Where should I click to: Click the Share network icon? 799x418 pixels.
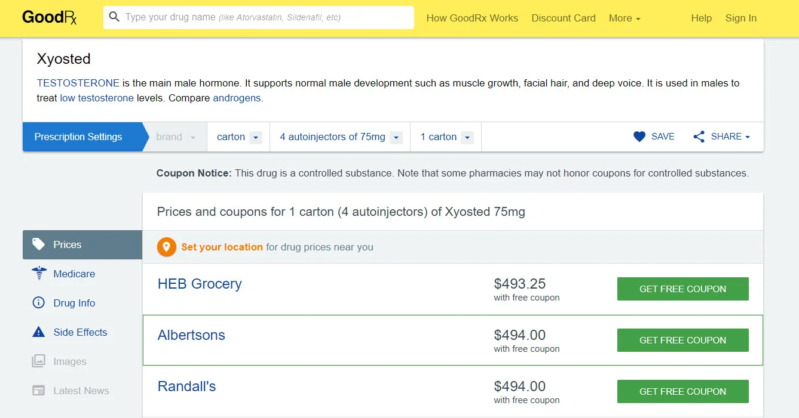click(x=699, y=137)
